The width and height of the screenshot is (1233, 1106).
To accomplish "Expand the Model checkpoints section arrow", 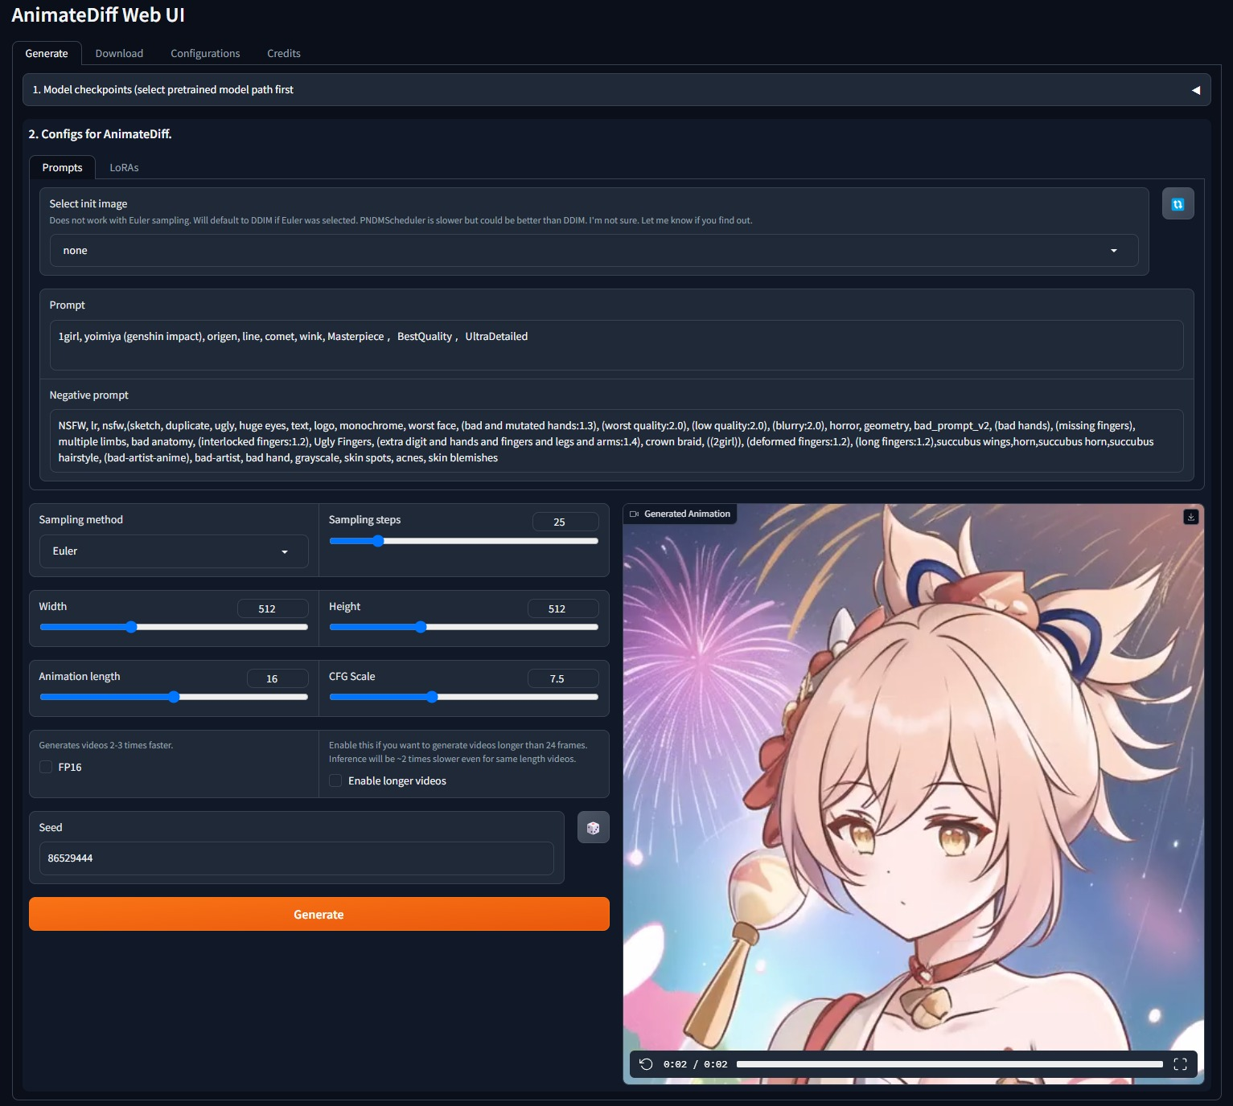I will (x=1196, y=90).
